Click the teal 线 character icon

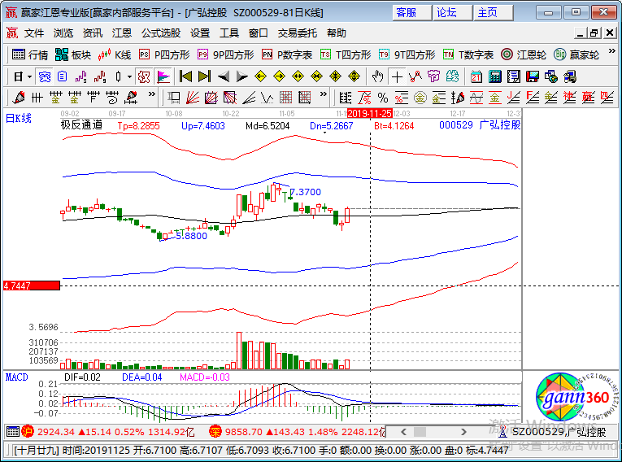click(x=452, y=76)
